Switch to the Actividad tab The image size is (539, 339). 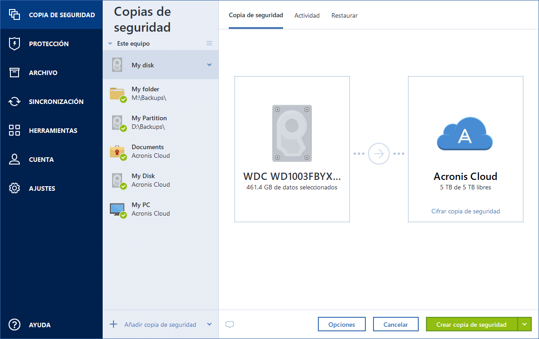point(307,15)
